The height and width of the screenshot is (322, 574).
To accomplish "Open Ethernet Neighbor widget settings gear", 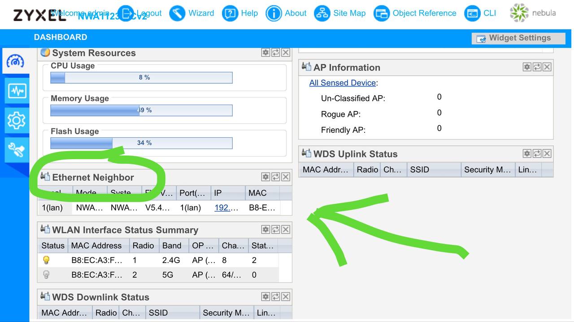I will pos(266,177).
